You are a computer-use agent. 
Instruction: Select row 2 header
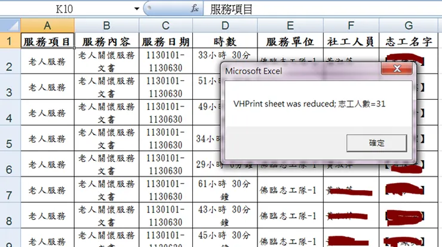10,61
